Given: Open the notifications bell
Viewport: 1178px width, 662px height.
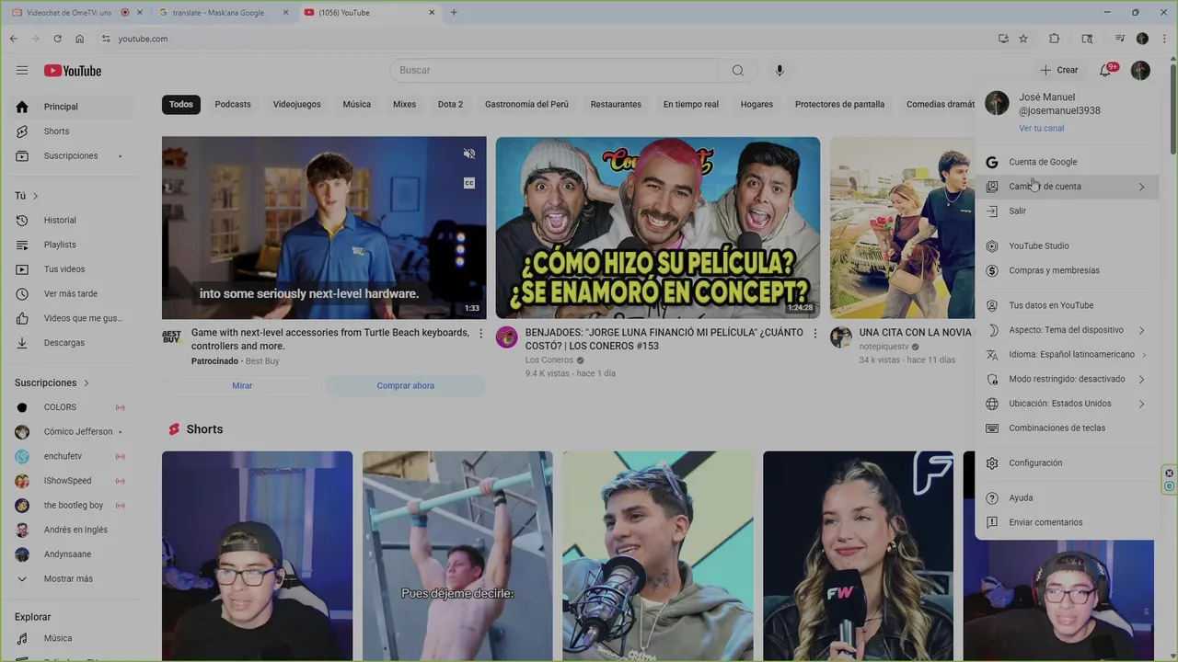Looking at the screenshot, I should tap(1105, 70).
